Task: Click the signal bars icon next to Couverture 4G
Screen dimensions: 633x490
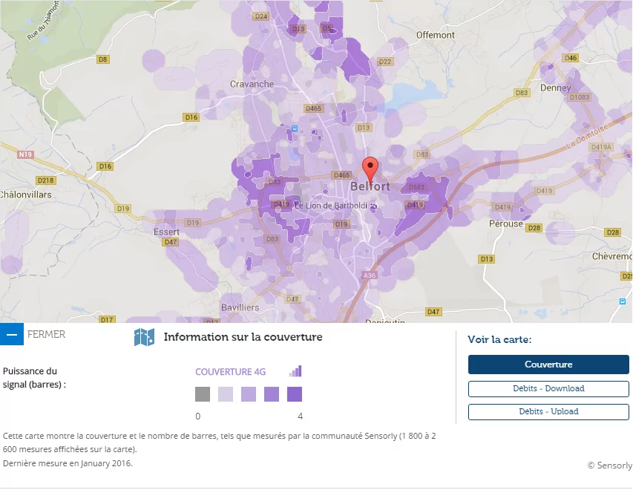Action: click(x=295, y=371)
